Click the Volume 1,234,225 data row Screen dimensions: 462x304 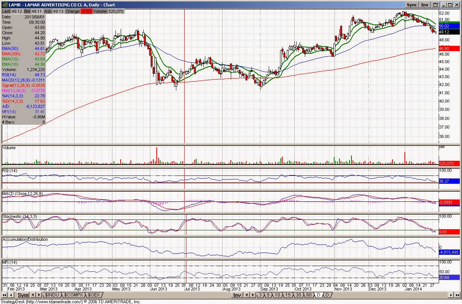tap(24, 70)
